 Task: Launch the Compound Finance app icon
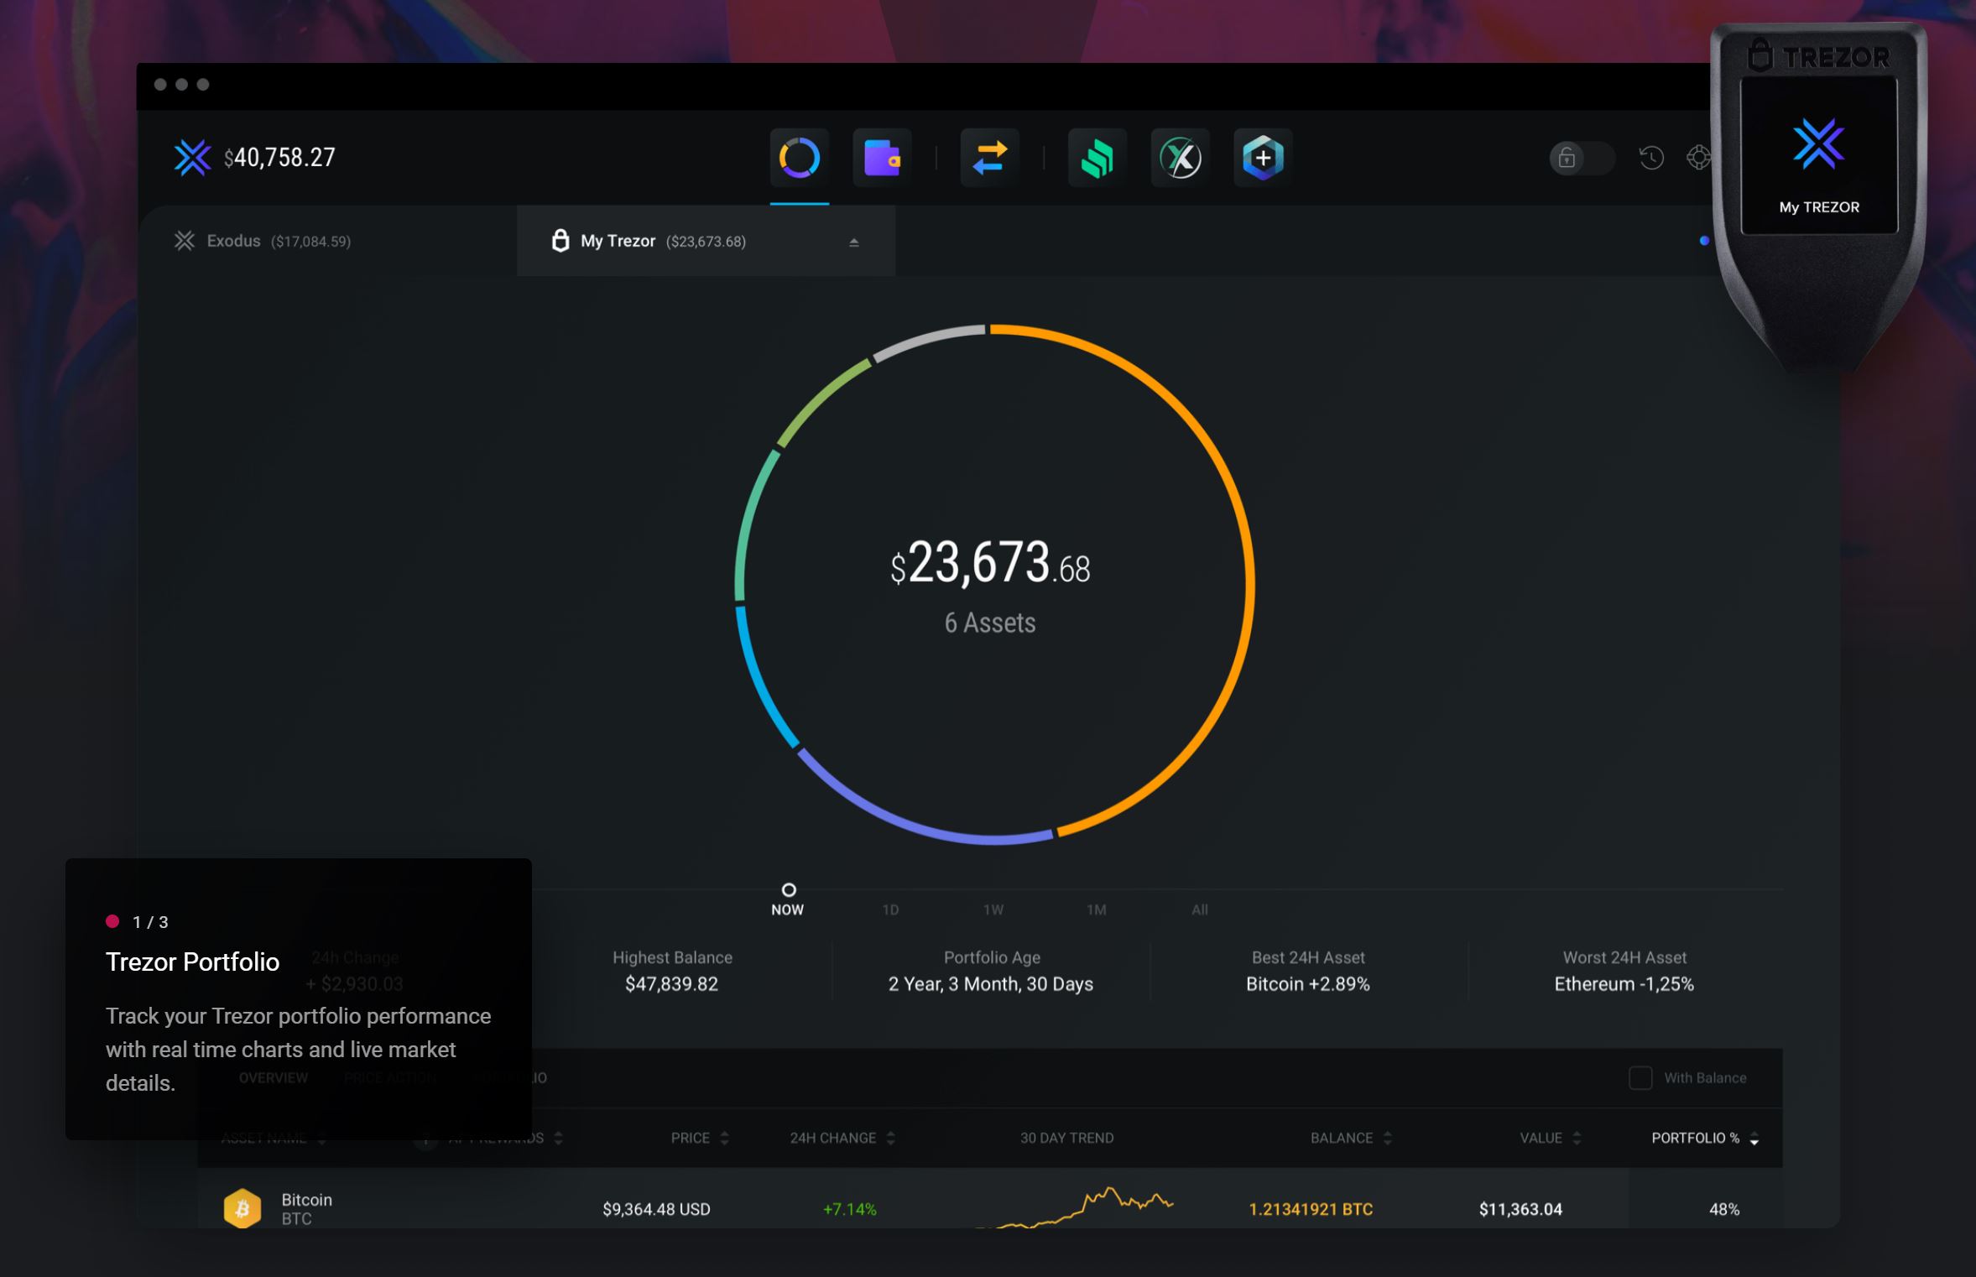pyautogui.click(x=1097, y=158)
